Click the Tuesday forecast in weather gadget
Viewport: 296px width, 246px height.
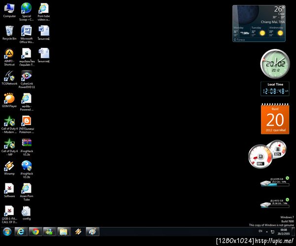point(259,32)
